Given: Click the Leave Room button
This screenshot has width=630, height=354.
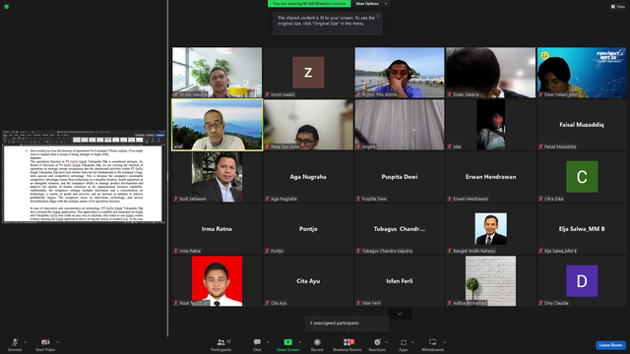Looking at the screenshot, I should point(610,345).
